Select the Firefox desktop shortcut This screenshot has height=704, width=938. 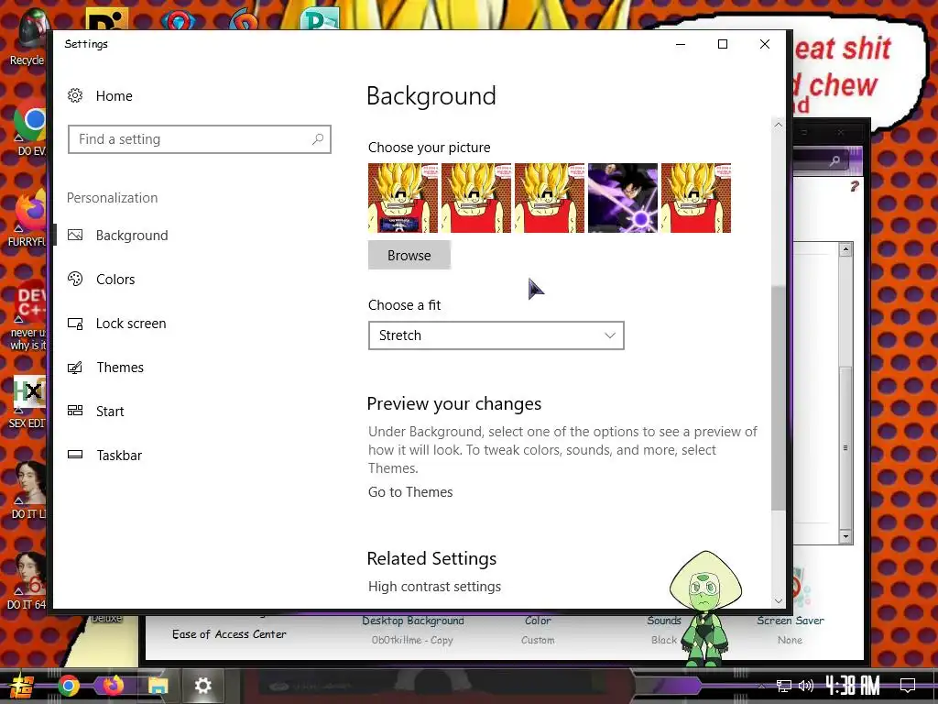point(28,218)
